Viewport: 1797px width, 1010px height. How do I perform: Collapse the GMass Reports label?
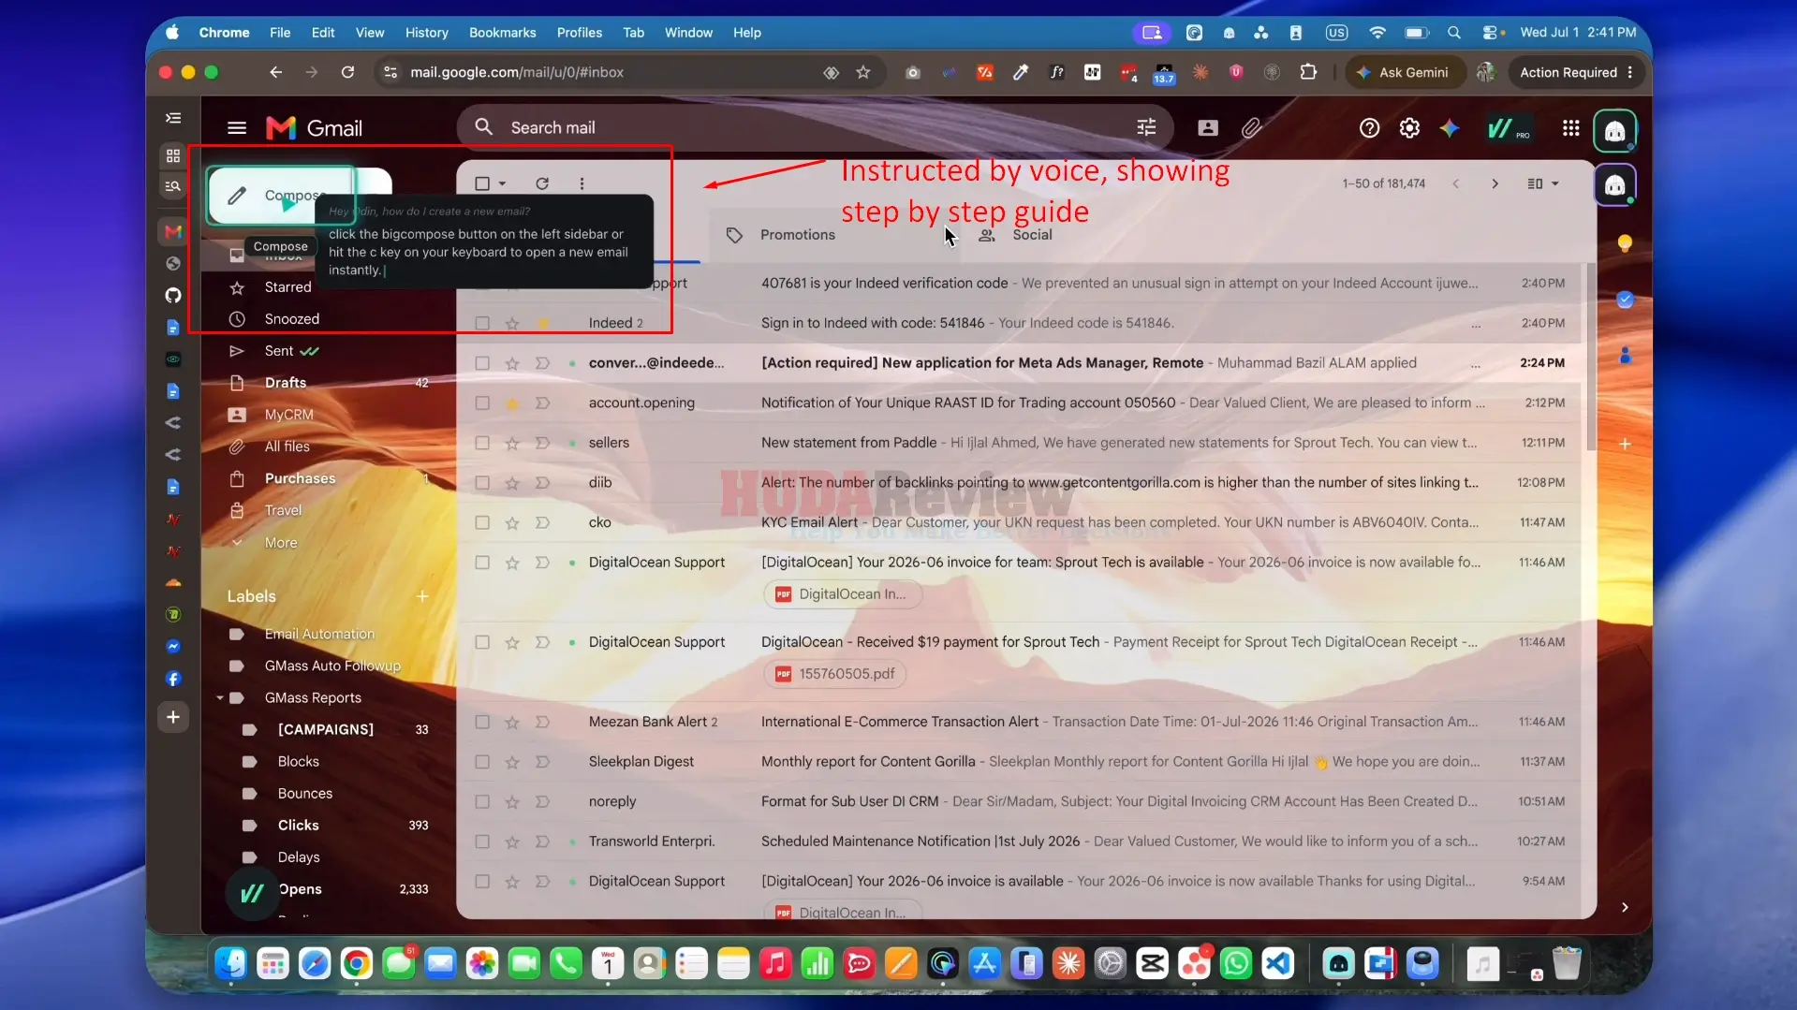coord(220,698)
